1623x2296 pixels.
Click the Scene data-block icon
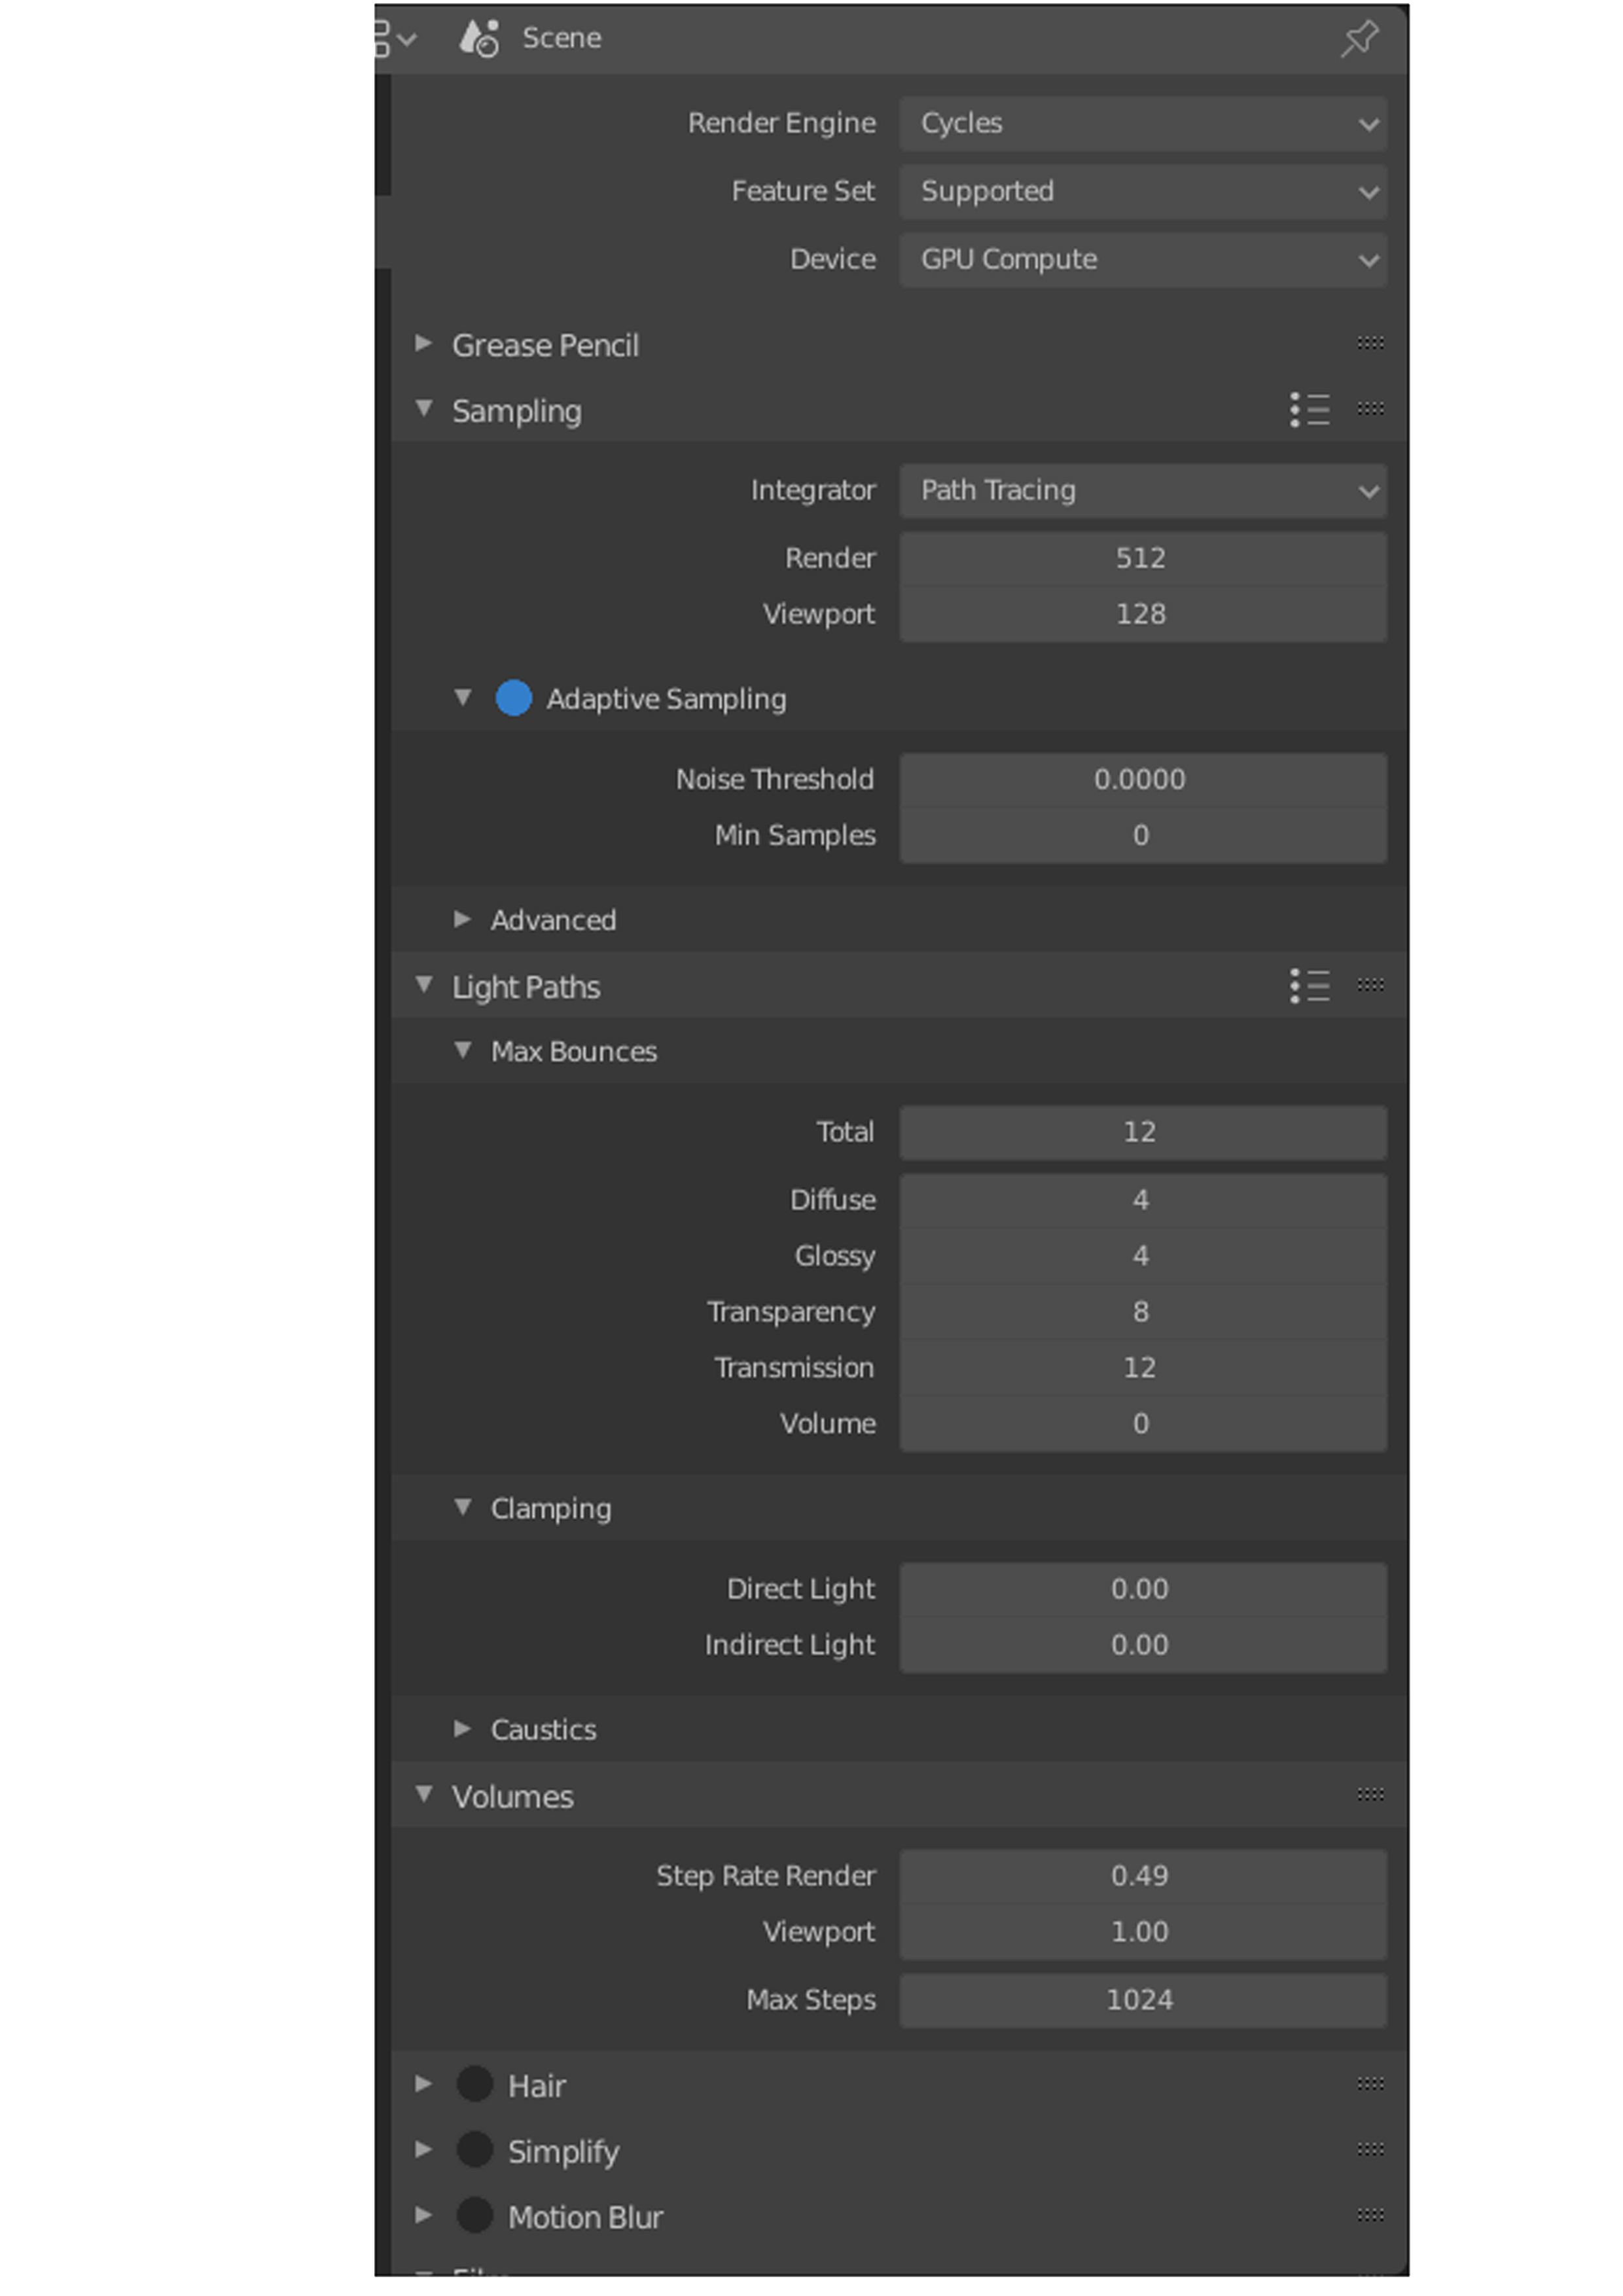(x=479, y=38)
